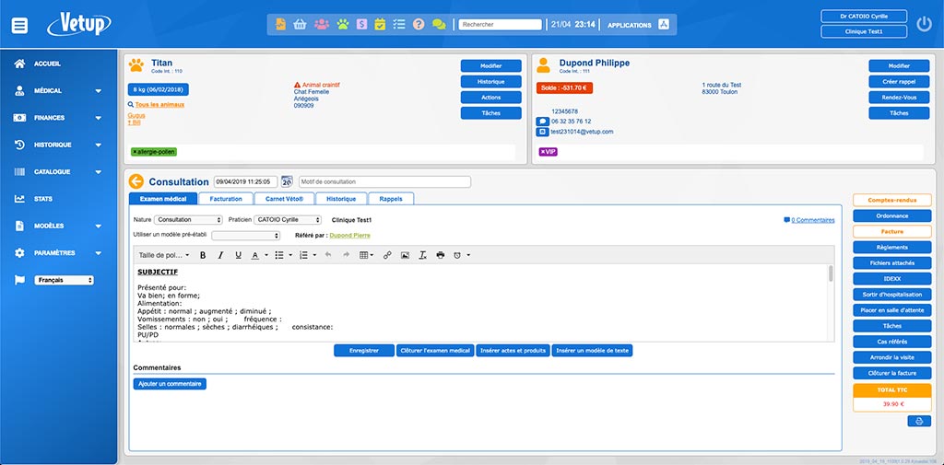Click the Motif de consultation field

(383, 181)
